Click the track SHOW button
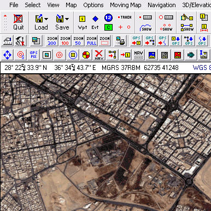Screen dimensions: 211x211 click(x=145, y=28)
